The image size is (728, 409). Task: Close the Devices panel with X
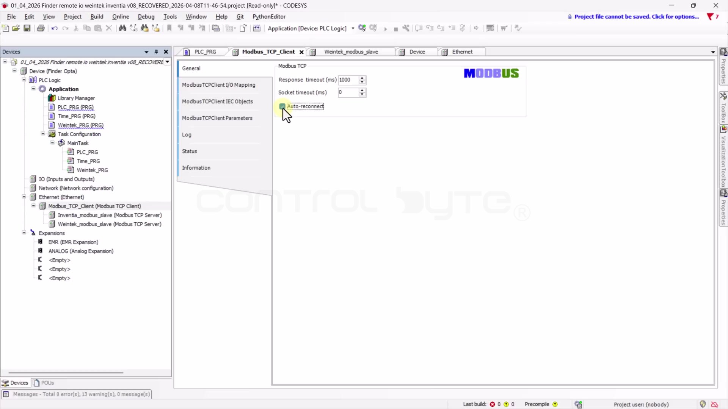pos(166,52)
